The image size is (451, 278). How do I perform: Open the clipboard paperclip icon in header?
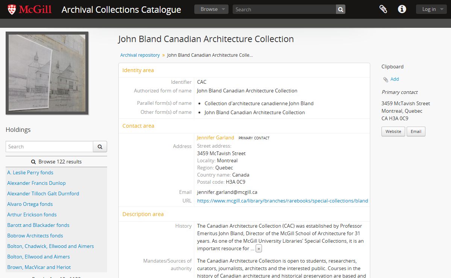coord(383,9)
